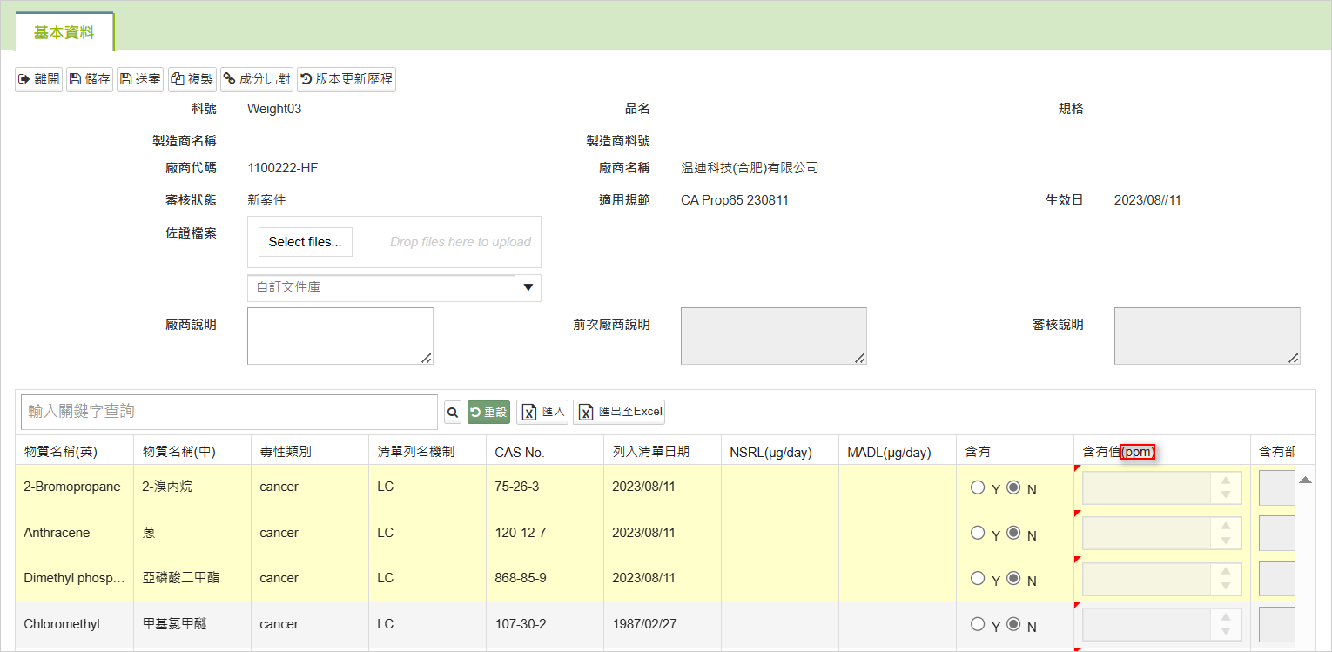Click the 儲存 (save) button
This screenshot has width=1332, height=652.
pos(90,79)
